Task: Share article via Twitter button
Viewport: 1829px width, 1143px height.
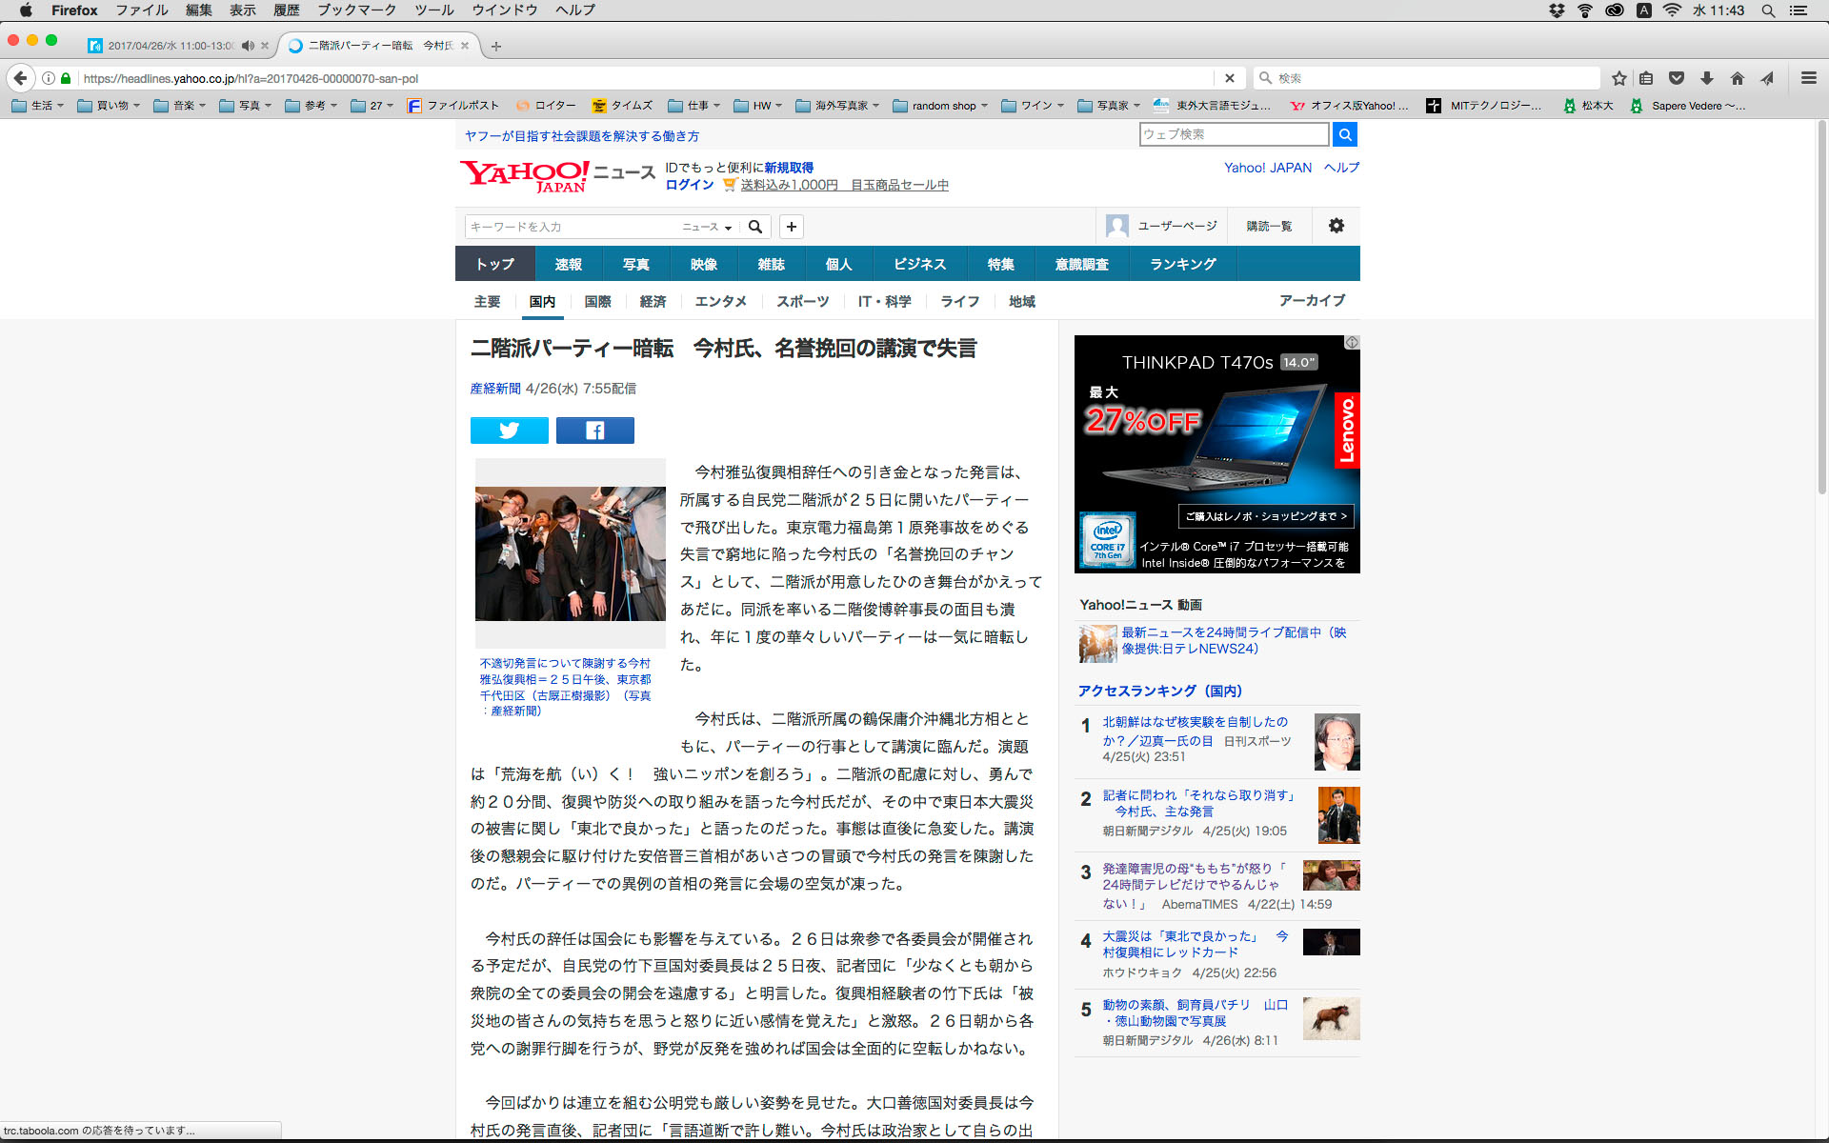Action: tap(509, 431)
